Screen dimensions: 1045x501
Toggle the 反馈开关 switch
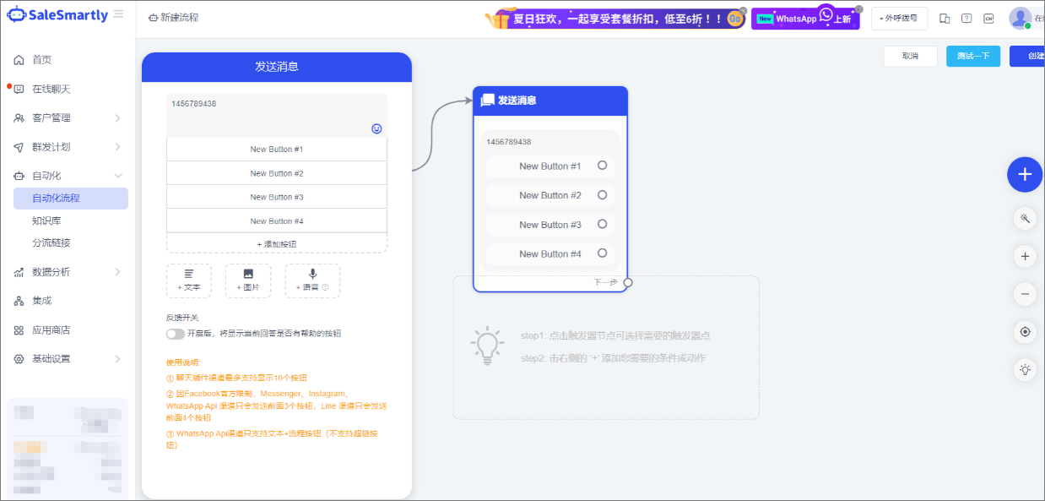[176, 334]
